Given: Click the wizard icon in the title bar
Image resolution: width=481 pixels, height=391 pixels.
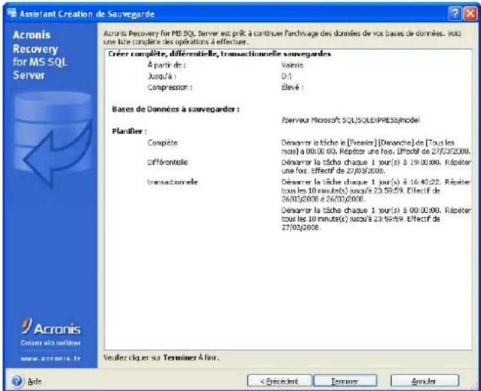Looking at the screenshot, I should coord(12,13).
